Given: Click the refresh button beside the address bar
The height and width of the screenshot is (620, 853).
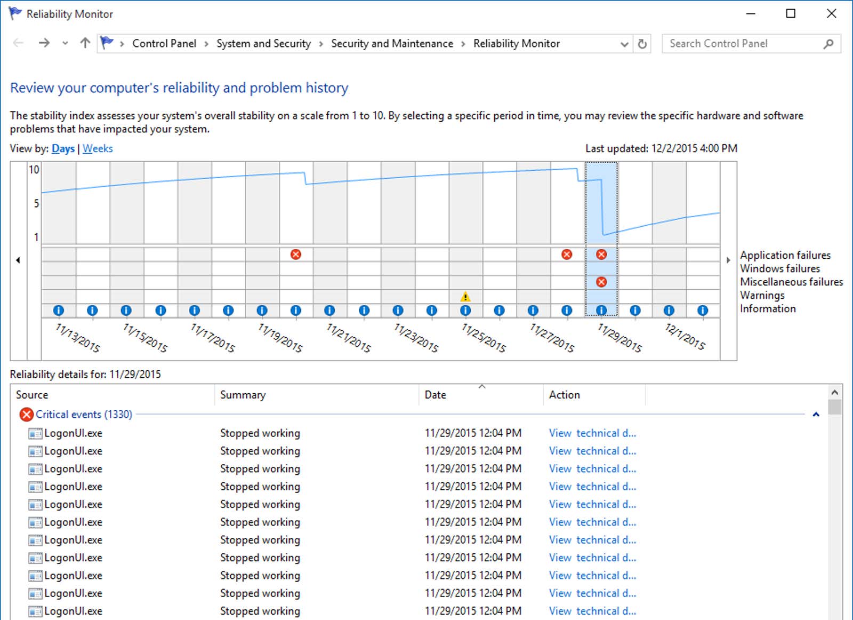Looking at the screenshot, I should tap(642, 44).
